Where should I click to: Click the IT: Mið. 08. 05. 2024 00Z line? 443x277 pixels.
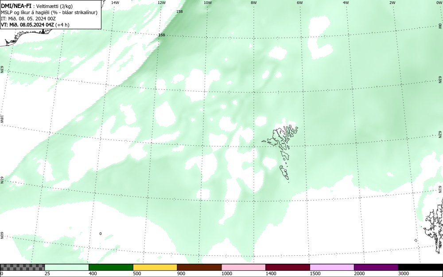(28, 19)
